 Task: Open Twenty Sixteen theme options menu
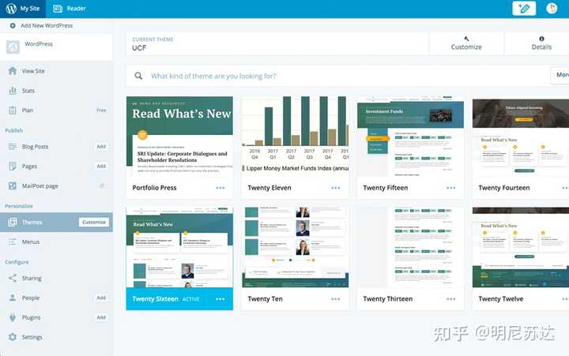click(220, 299)
